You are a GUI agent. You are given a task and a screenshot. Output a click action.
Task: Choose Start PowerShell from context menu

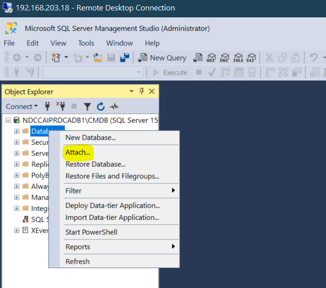pos(114,232)
